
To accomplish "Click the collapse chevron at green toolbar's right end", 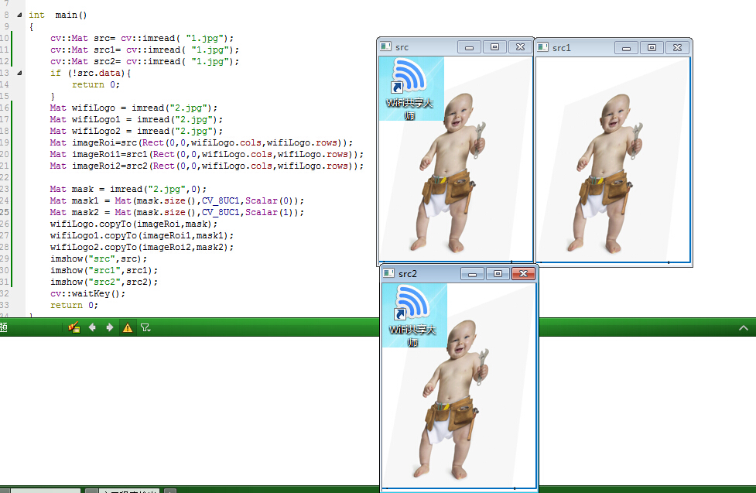I will pyautogui.click(x=743, y=327).
